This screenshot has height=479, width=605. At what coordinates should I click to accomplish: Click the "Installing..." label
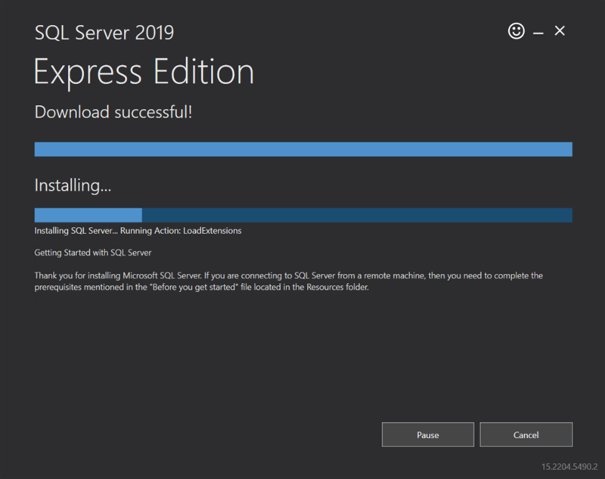coord(73,185)
